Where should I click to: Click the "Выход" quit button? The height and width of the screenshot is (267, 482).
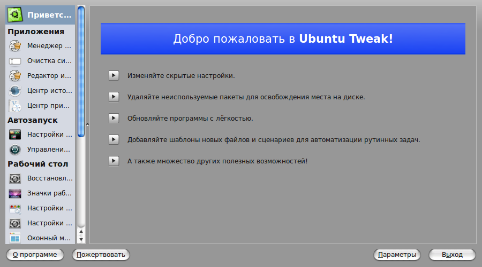tap(452, 255)
